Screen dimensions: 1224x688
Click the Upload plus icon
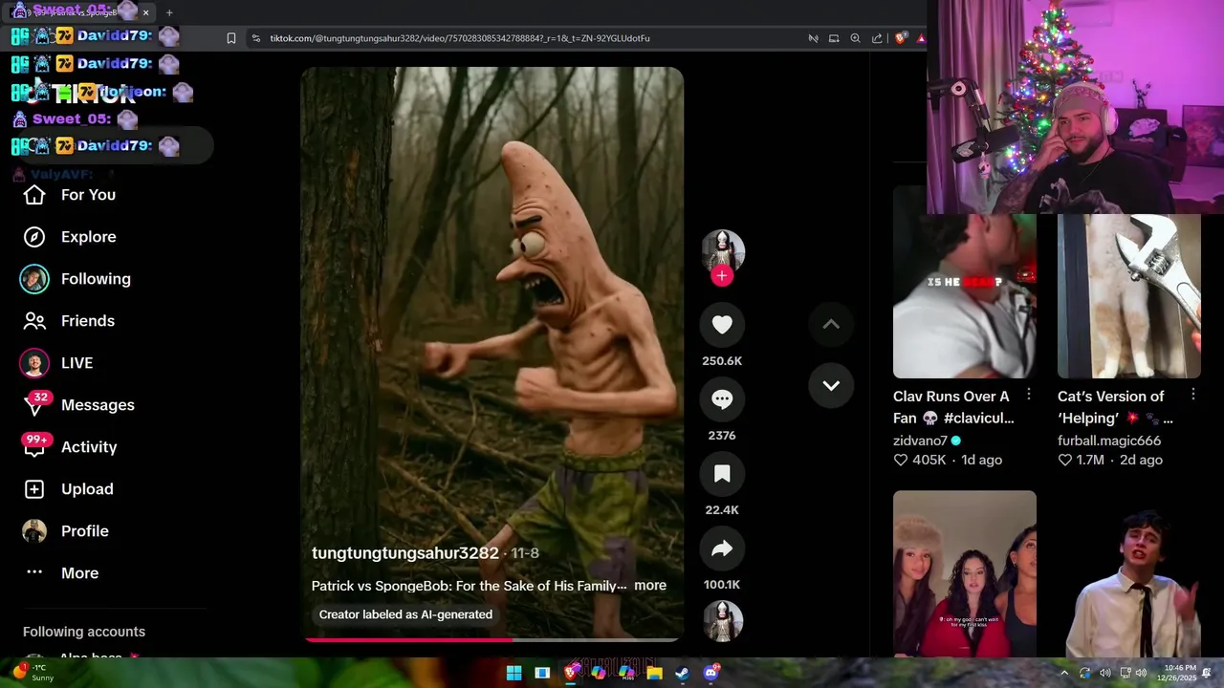point(34,489)
